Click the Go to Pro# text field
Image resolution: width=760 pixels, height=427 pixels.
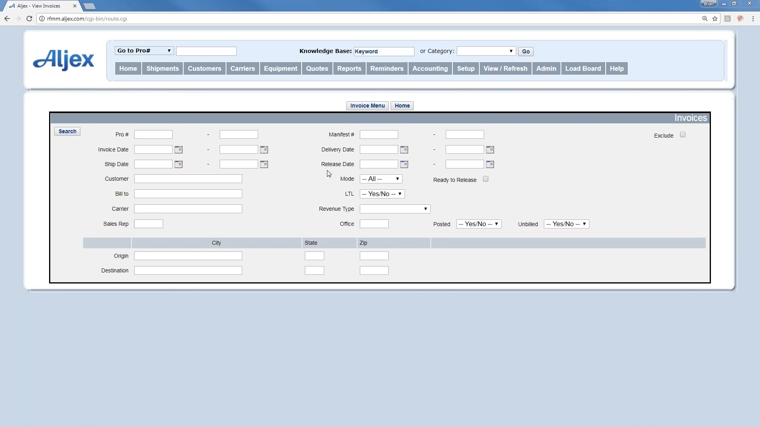(206, 51)
